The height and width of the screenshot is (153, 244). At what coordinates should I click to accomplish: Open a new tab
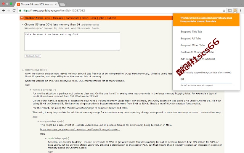pos(63,5)
